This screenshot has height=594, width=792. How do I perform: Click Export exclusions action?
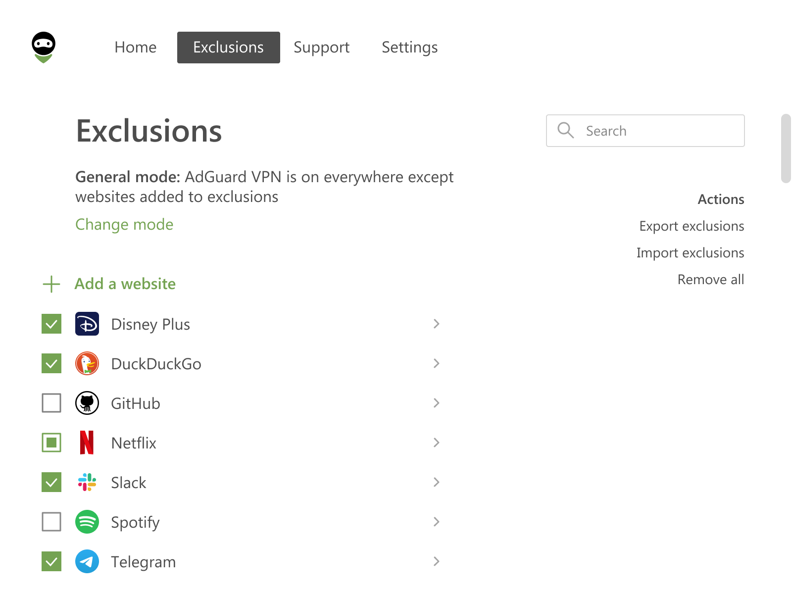pos(692,226)
